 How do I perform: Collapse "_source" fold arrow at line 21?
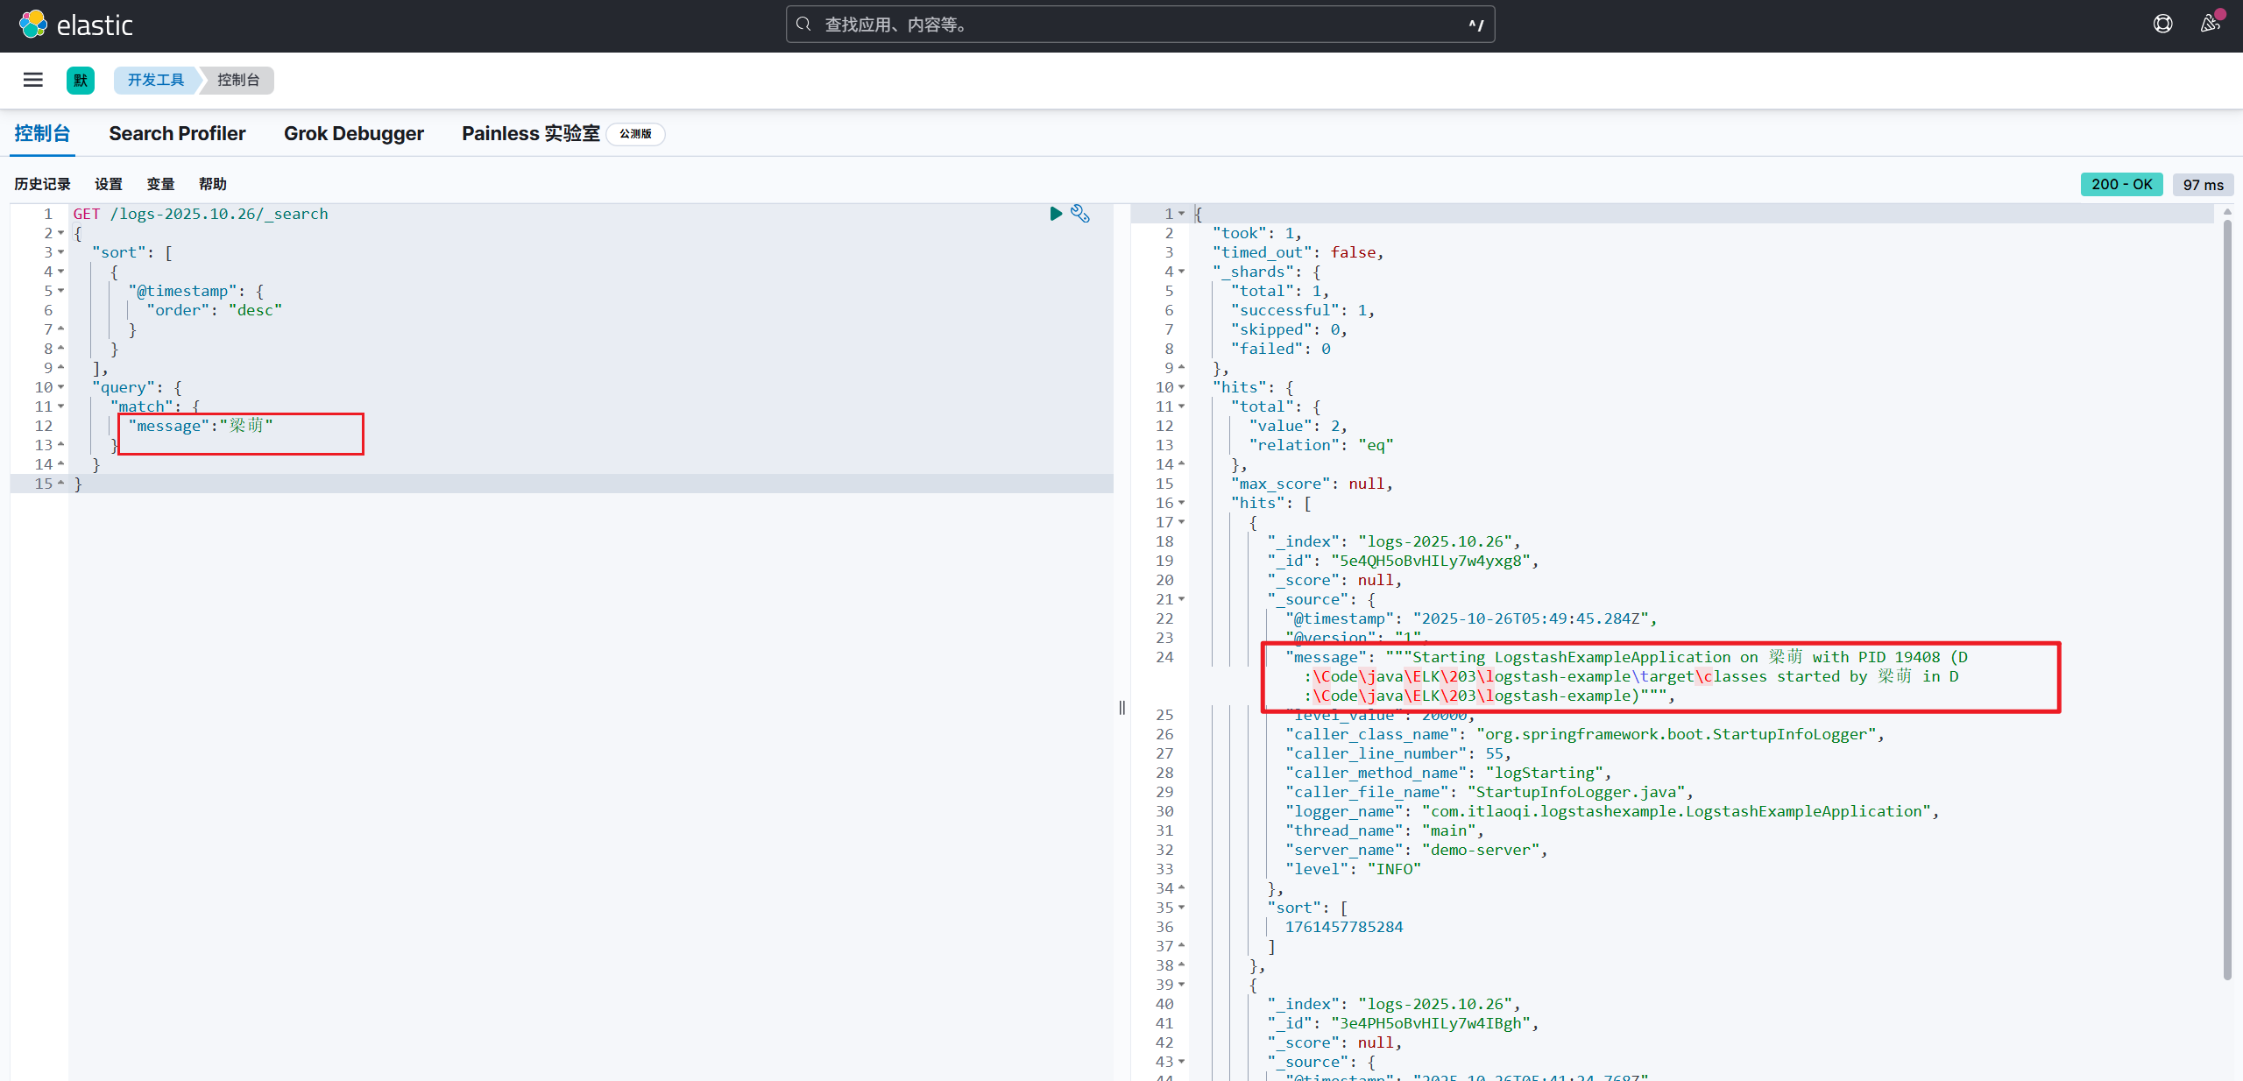1181,599
